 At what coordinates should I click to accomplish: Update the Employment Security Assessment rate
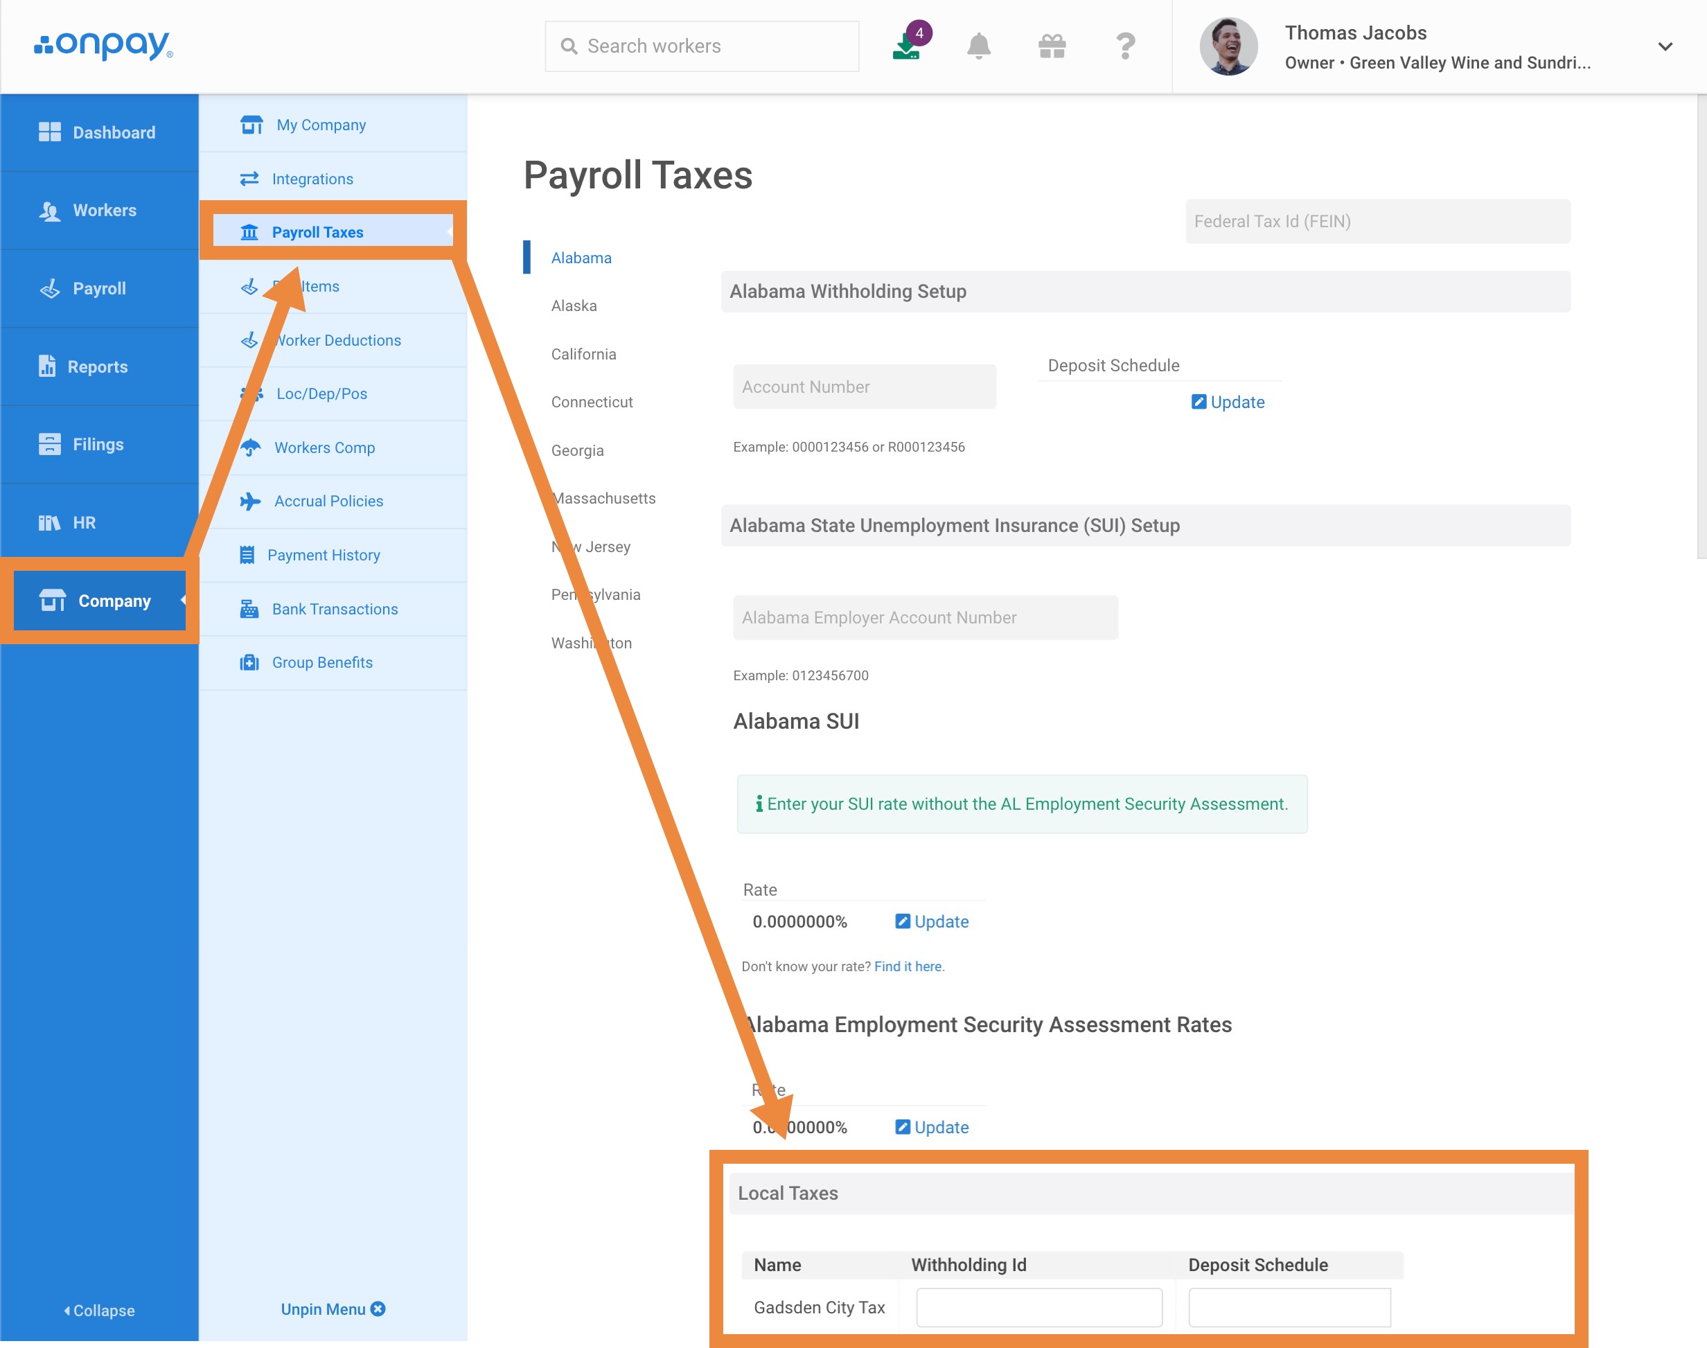coord(932,1127)
